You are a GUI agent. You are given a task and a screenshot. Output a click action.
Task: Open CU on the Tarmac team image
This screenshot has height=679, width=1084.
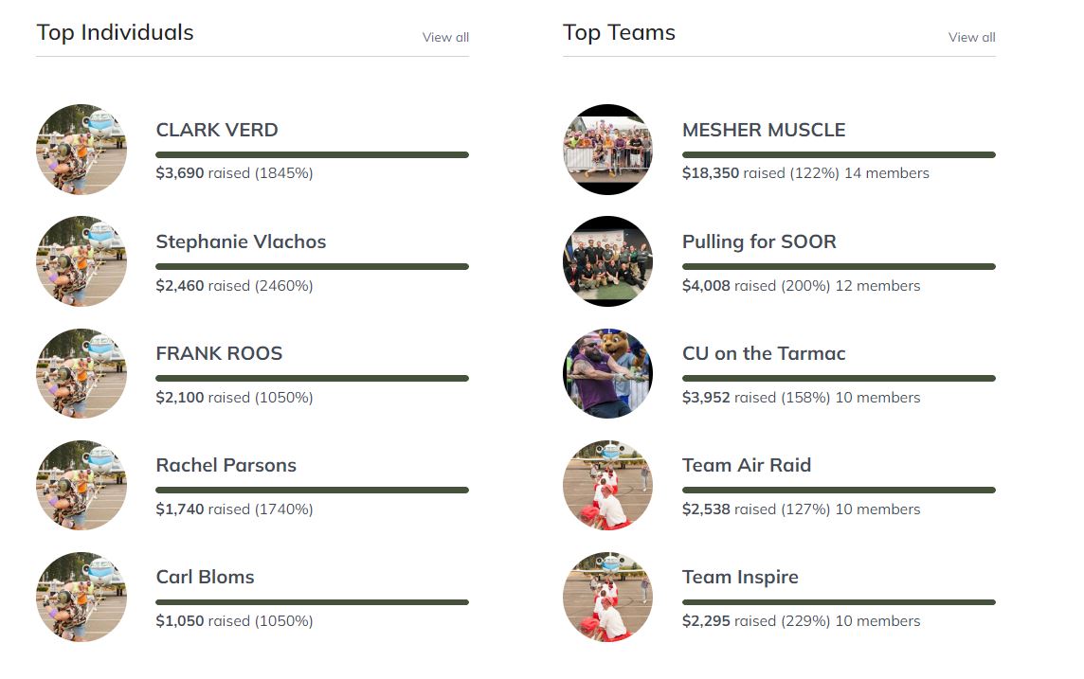tap(607, 373)
